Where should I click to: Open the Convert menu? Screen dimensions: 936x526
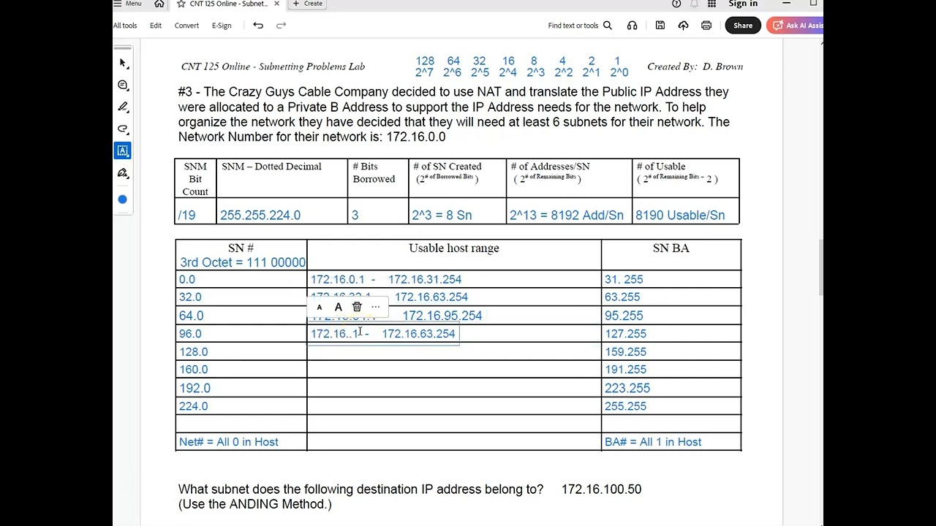(186, 26)
